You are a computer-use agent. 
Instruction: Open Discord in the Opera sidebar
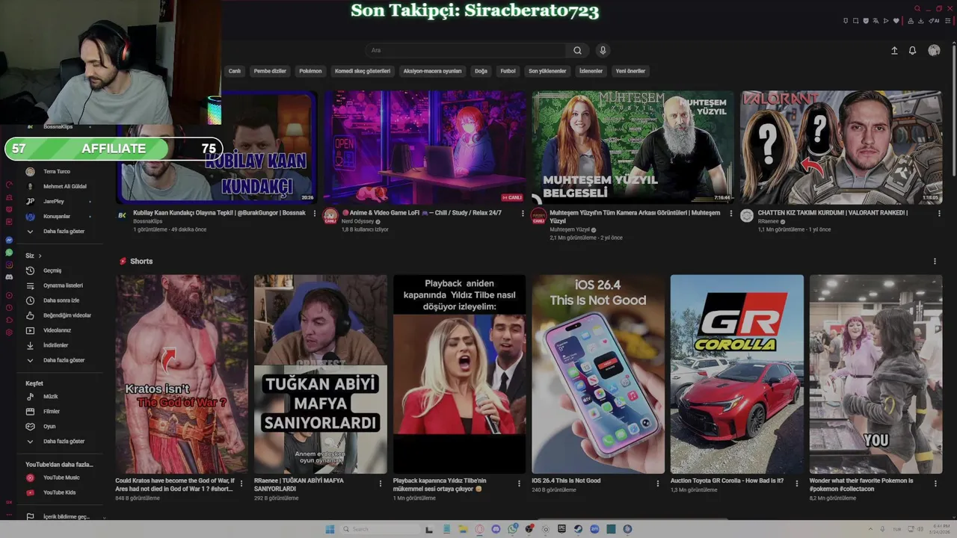point(9,276)
